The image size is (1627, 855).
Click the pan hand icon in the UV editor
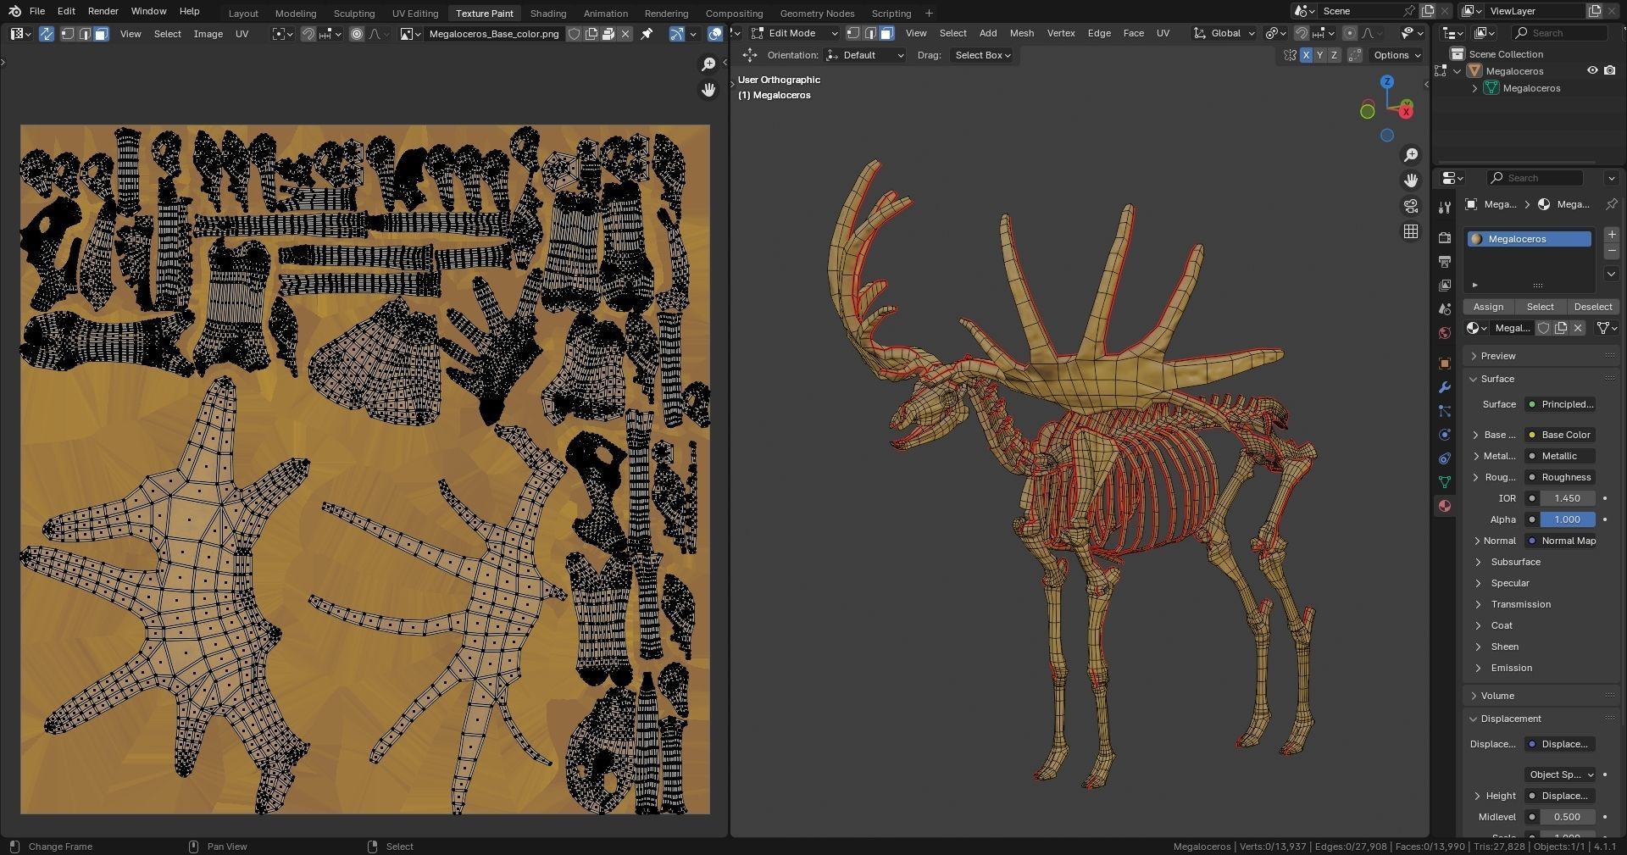point(708,90)
